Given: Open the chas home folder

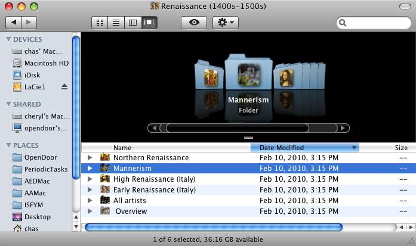Looking at the screenshot, I should coord(26,228).
